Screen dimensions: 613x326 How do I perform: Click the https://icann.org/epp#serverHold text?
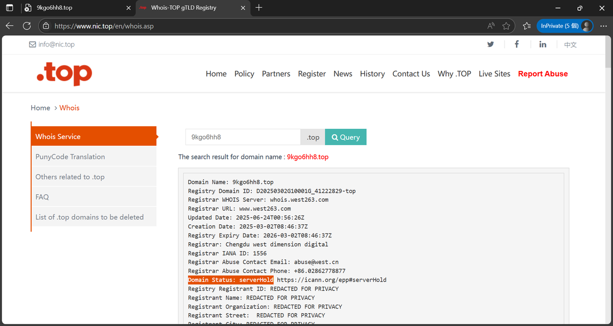(332, 280)
